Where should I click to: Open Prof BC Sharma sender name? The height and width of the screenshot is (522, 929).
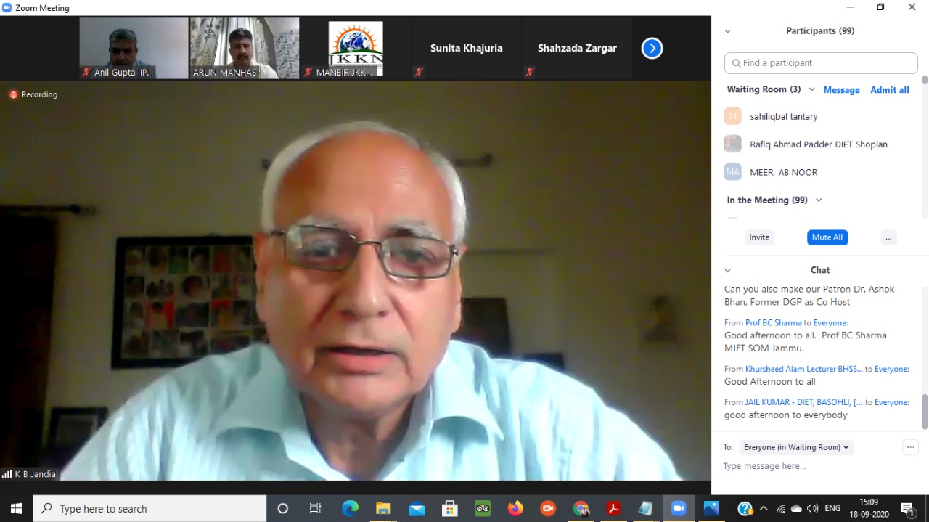[774, 322]
